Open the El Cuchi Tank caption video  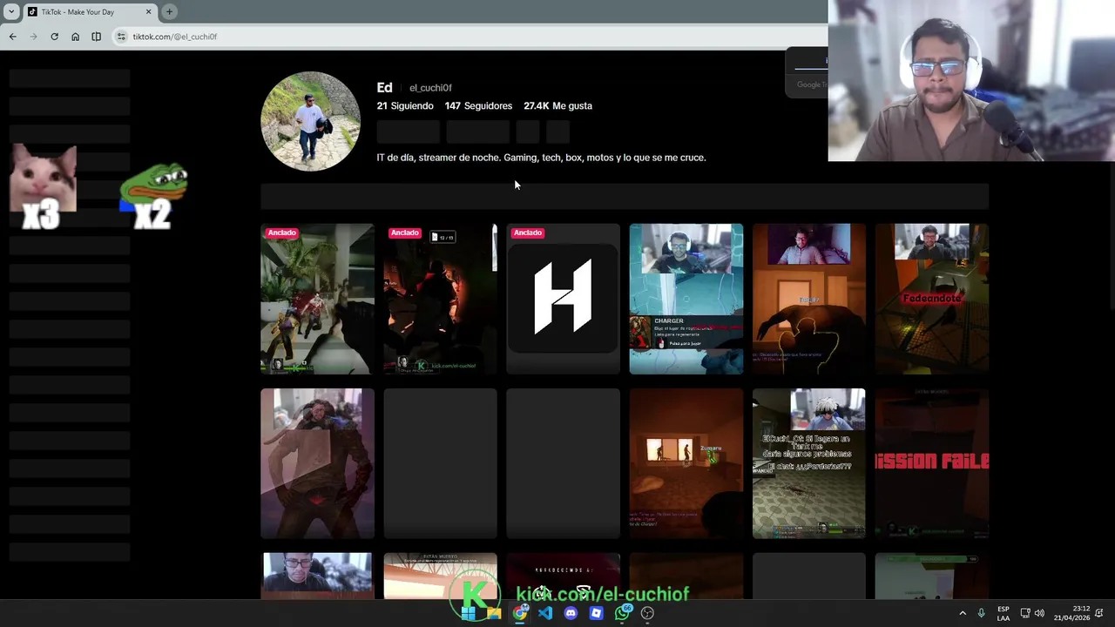[809, 463]
